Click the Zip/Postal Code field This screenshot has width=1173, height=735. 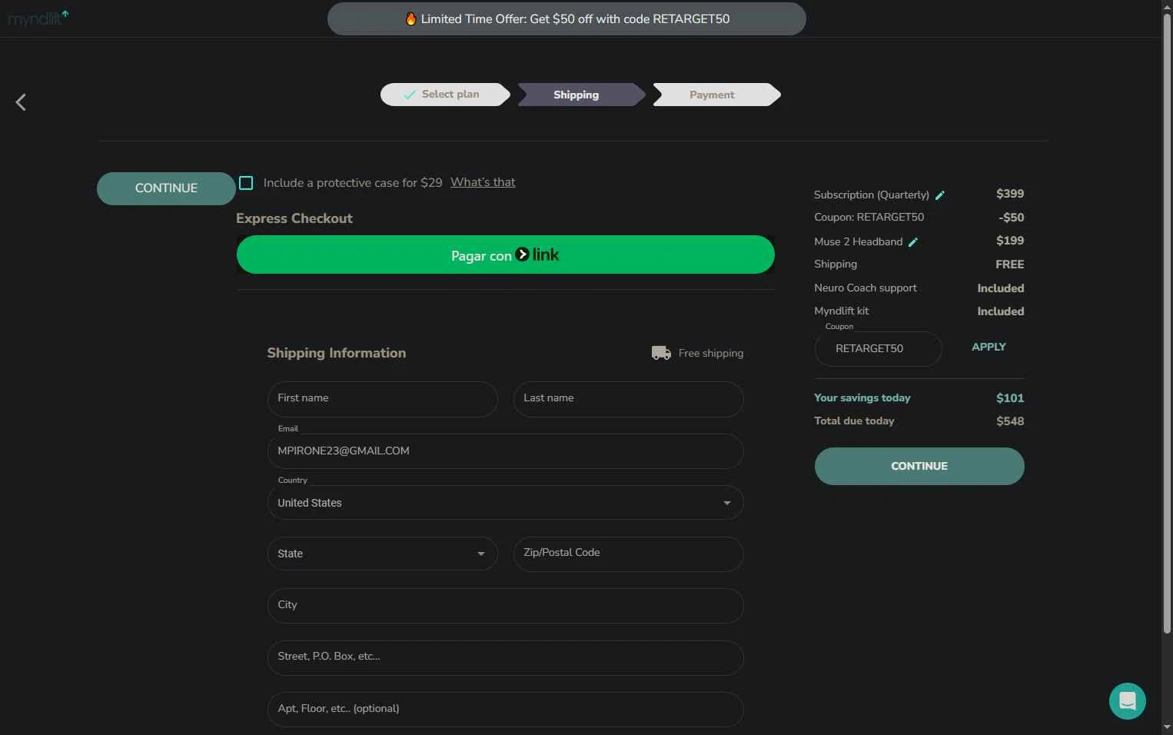coord(628,554)
